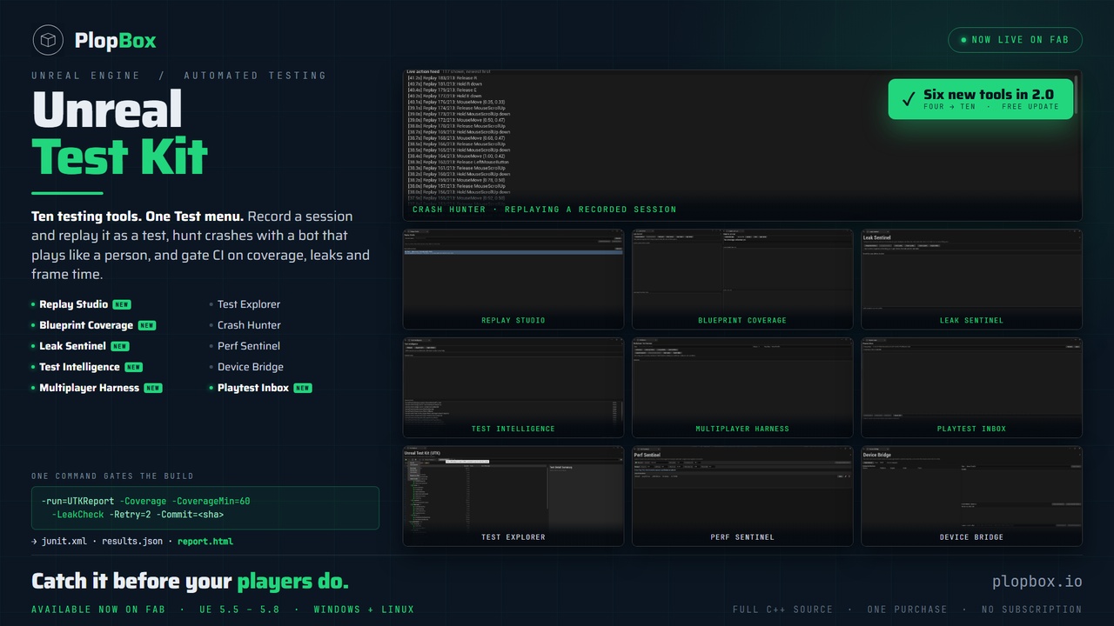Click the NEW badge beside Leak Sentinel
The image size is (1114, 626).
pos(120,346)
